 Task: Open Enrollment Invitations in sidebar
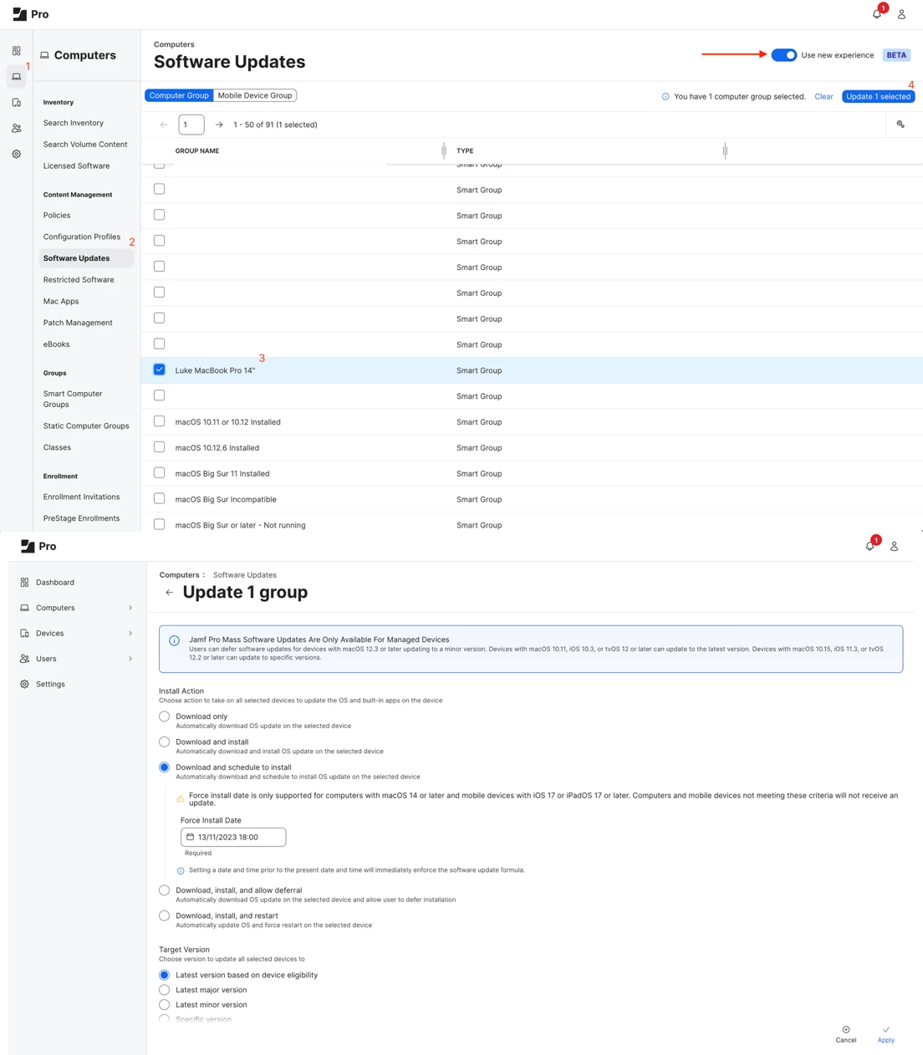[81, 497]
